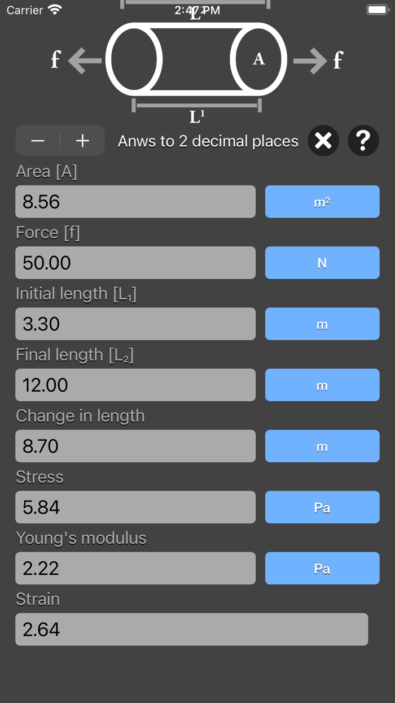Select the Area input field showing 8.56
The height and width of the screenshot is (703, 395).
(x=135, y=202)
